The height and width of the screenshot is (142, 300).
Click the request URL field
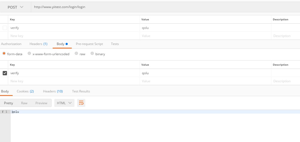pos(166,7)
